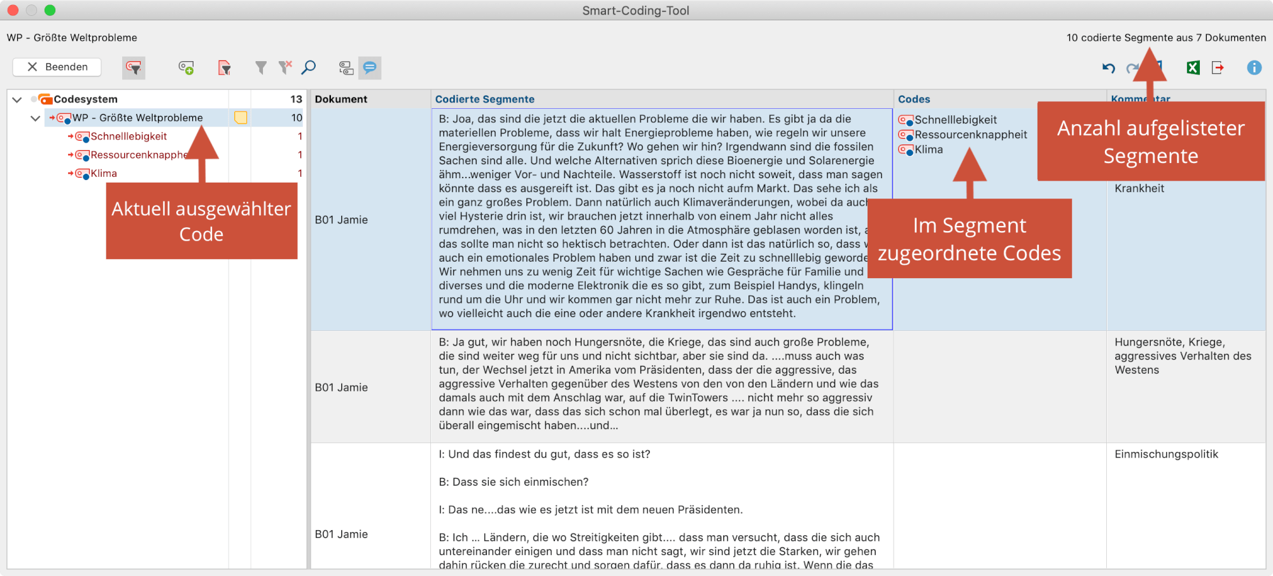This screenshot has width=1273, height=576.
Task: Click Schnelllebigkeit tag icon in Codes column
Action: click(x=906, y=120)
